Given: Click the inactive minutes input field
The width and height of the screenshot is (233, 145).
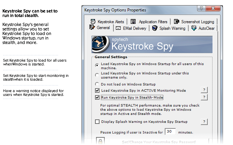Looking at the screenshot, I should tap(170, 132).
